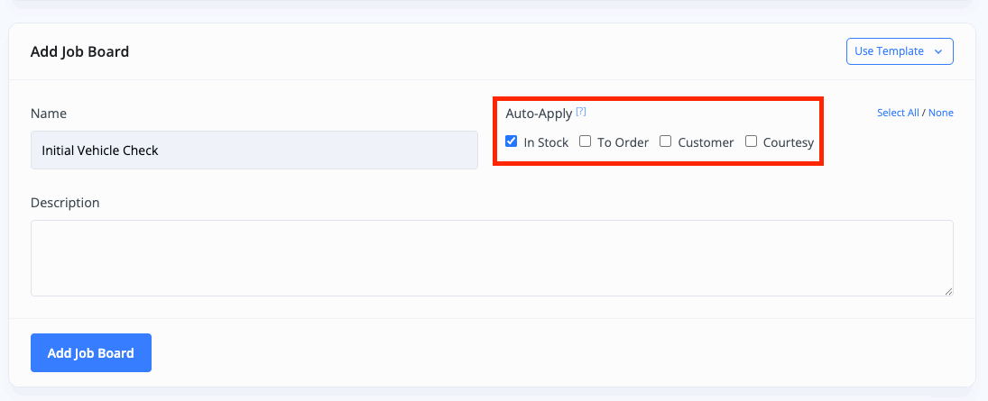The image size is (988, 401).
Task: Click the Auto-Apply label text
Action: [x=539, y=114]
